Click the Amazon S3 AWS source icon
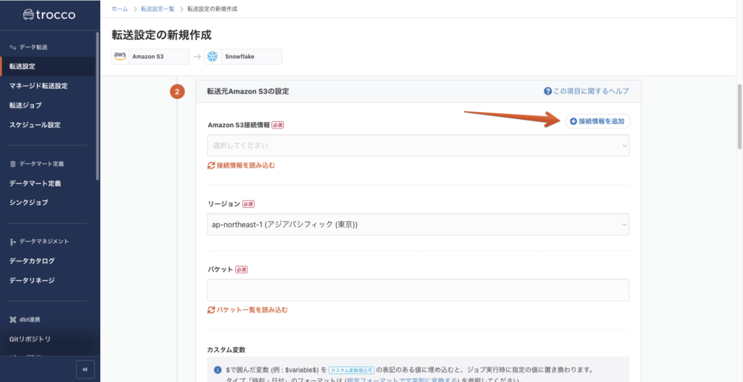This screenshot has width=743, height=382. point(121,57)
